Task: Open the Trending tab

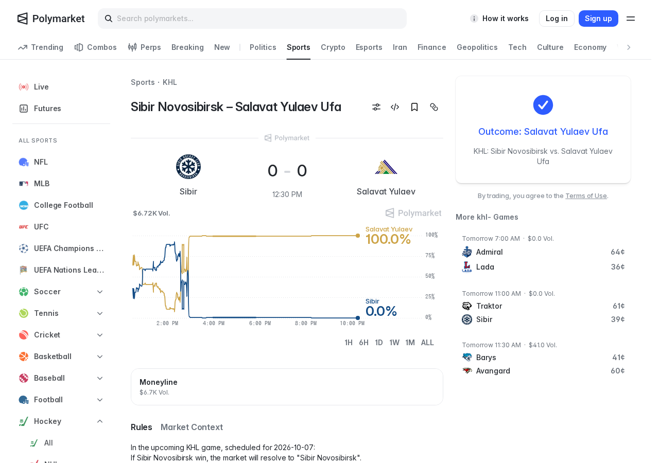Action: [41, 47]
